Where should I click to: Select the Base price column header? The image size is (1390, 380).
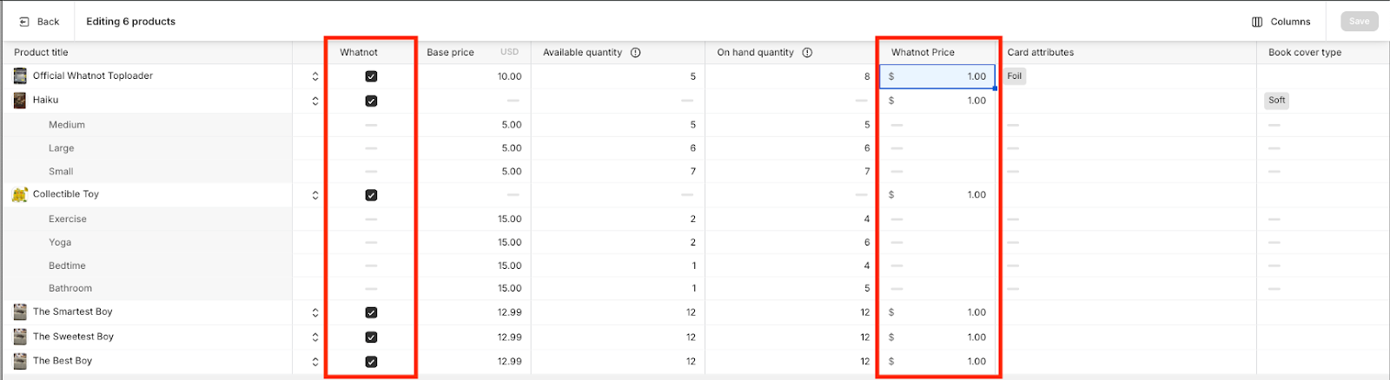point(450,52)
